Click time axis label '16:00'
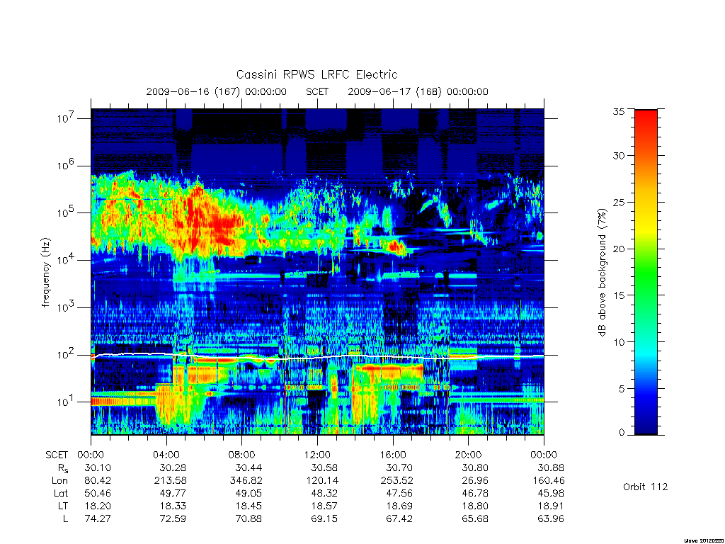The image size is (725, 544). (393, 455)
